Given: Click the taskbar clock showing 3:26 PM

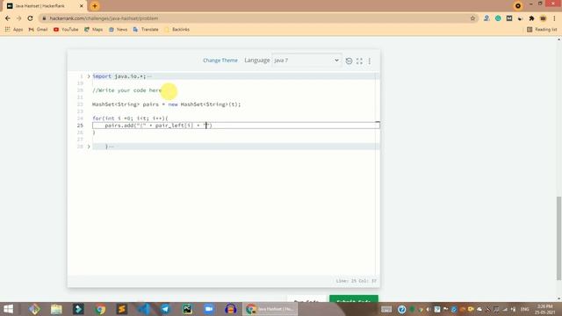Looking at the screenshot, I should [x=544, y=309].
